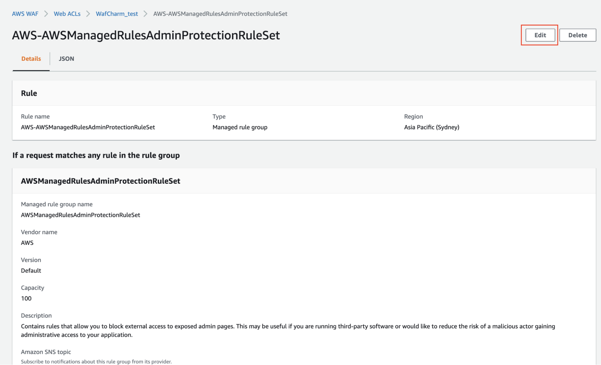Click the 'Vendor name' field label
601x365 pixels.
(x=39, y=232)
